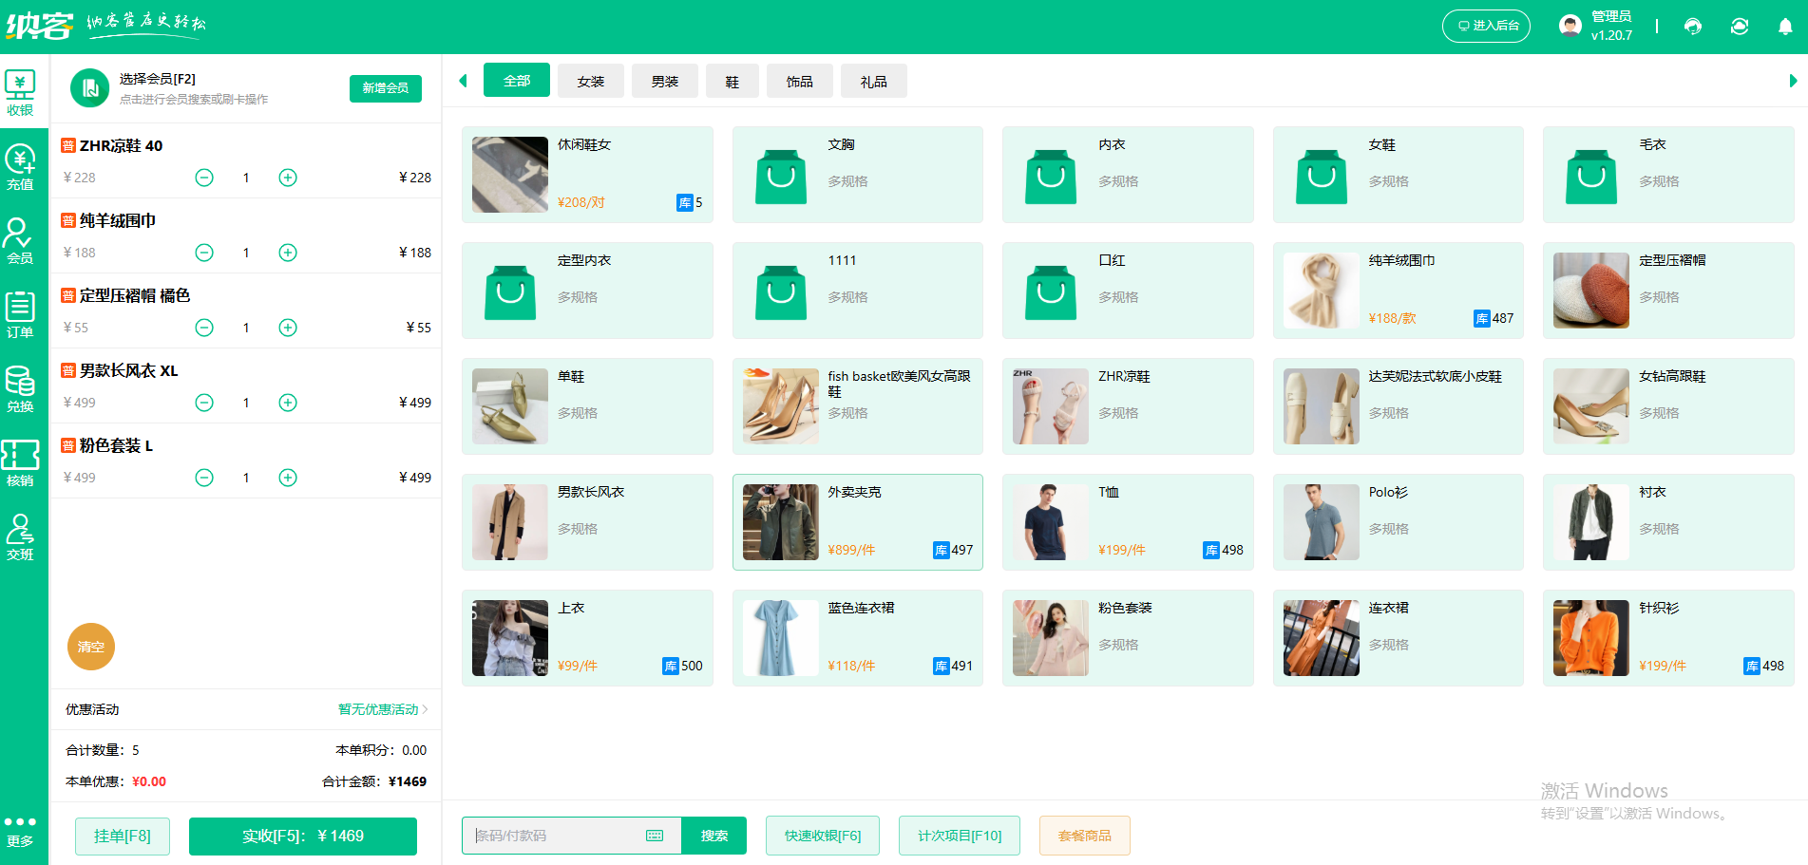The image size is (1808, 865).
Task: Click 实收[F5] to confirm payment of ¥1469
Action: tap(302, 837)
